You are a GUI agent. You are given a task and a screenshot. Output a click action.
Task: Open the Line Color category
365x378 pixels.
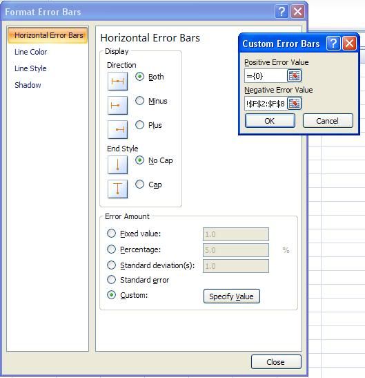coord(30,52)
